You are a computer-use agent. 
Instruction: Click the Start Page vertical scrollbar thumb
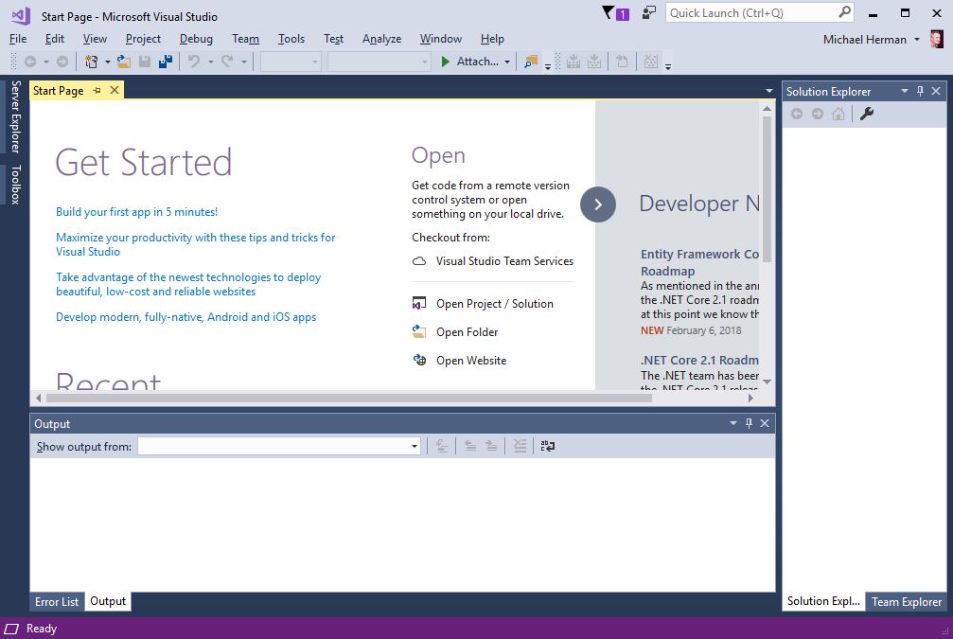767,188
